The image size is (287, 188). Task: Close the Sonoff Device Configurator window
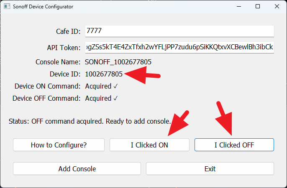click(277, 7)
